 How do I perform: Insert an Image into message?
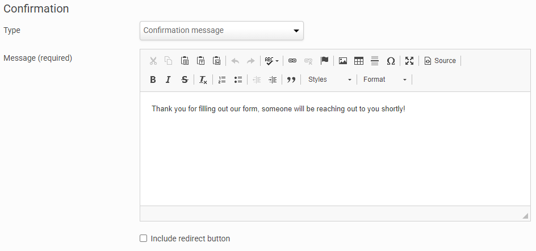[x=343, y=61]
